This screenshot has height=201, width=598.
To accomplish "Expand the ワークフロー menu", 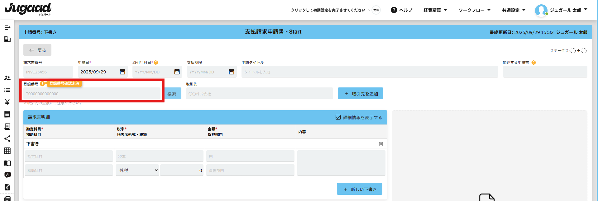I will [x=474, y=10].
